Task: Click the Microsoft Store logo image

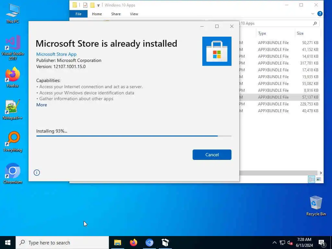Action: 217,51
